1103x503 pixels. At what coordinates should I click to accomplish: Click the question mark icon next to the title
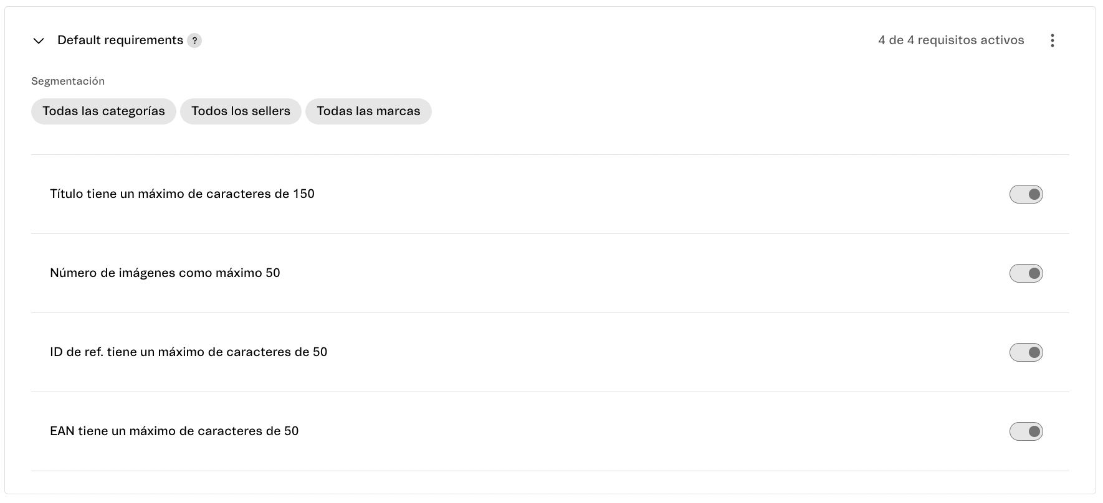194,40
